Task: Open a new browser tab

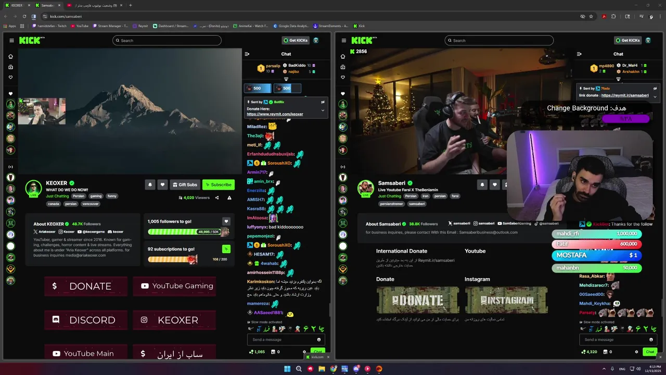Action: click(x=131, y=5)
